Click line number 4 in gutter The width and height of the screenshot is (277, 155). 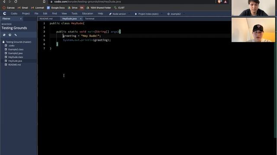[x=44, y=36]
